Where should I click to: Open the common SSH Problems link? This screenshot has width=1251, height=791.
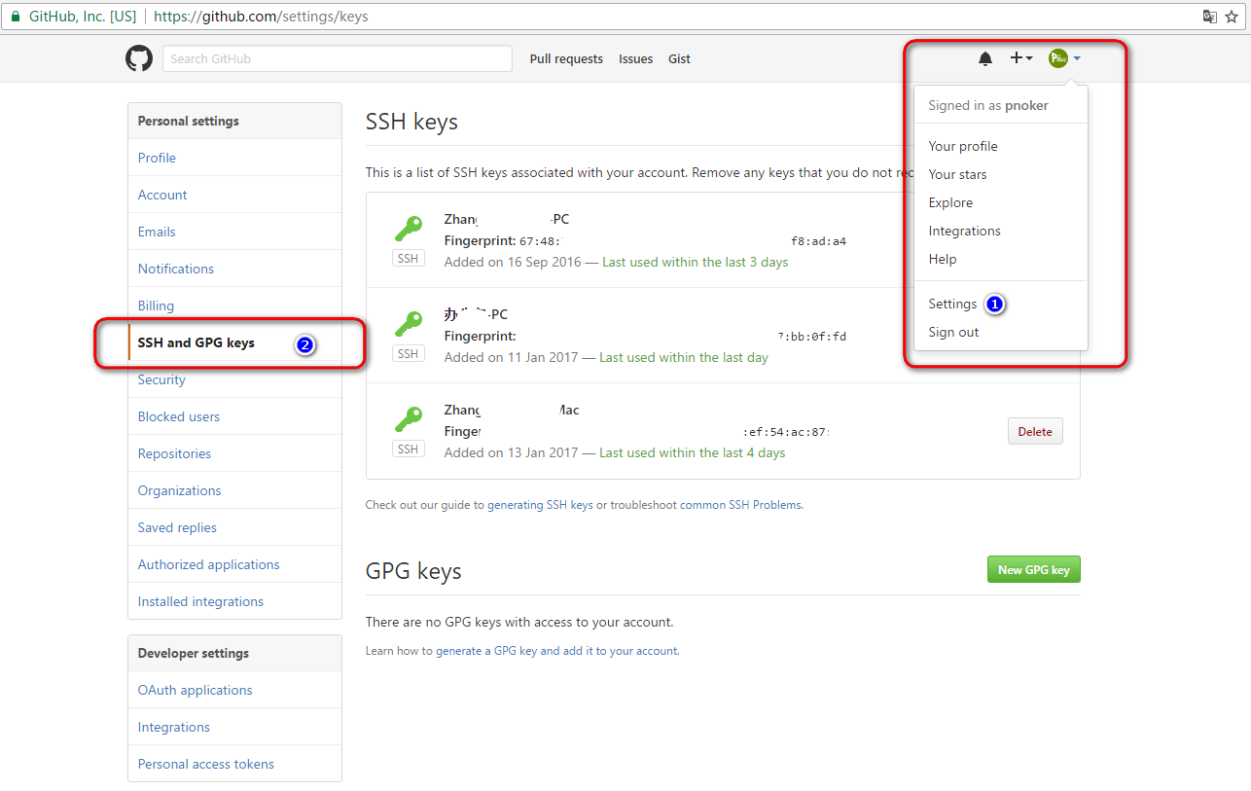point(741,505)
